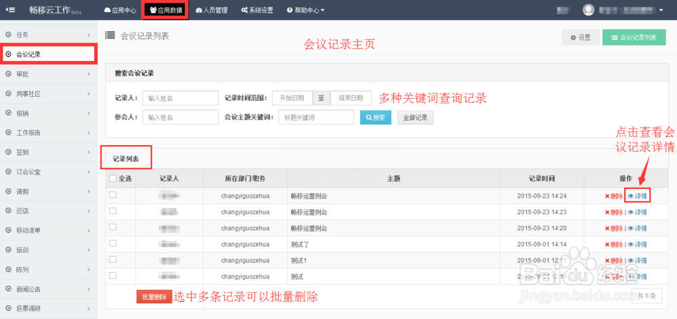View 详情 of record dated 2015-09-23 14:24
This screenshot has width=677, height=319.
(x=637, y=196)
